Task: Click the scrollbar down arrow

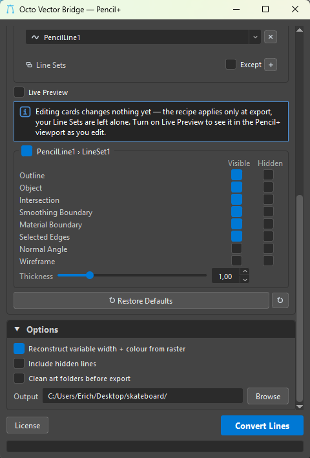Action: [300, 406]
